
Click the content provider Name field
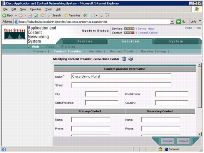[x=121, y=76]
